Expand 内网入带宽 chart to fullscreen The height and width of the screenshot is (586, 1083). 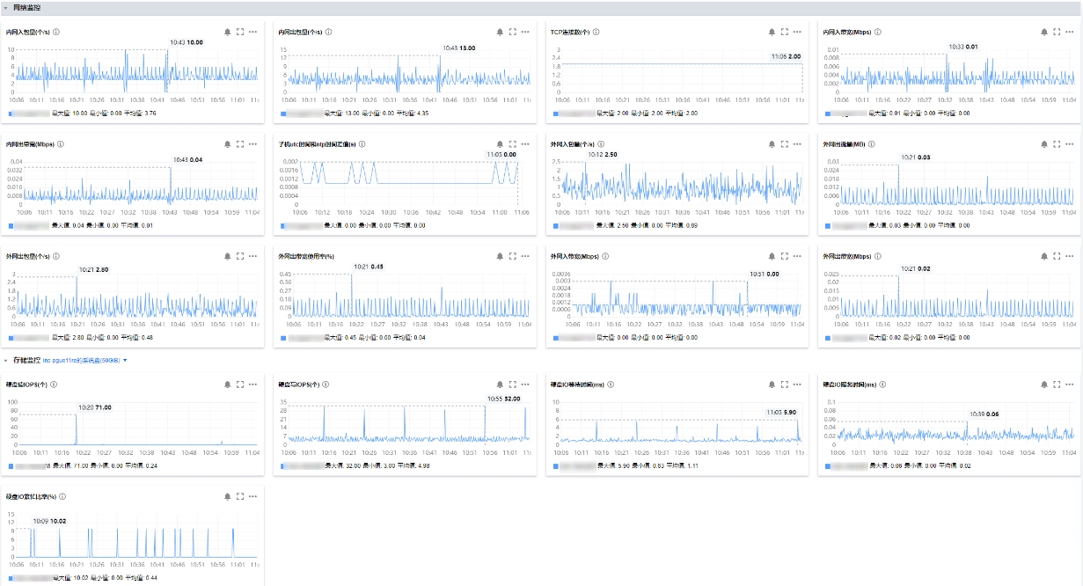click(1057, 32)
